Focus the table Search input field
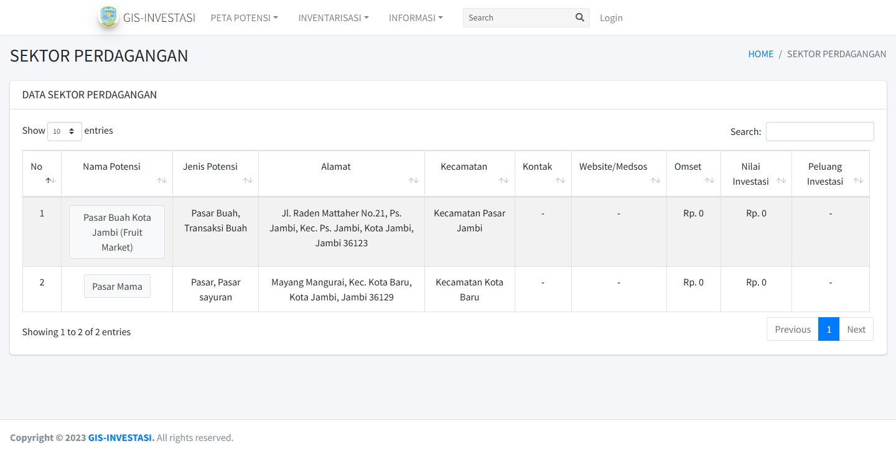Viewport: 896px width, 454px height. [x=819, y=132]
